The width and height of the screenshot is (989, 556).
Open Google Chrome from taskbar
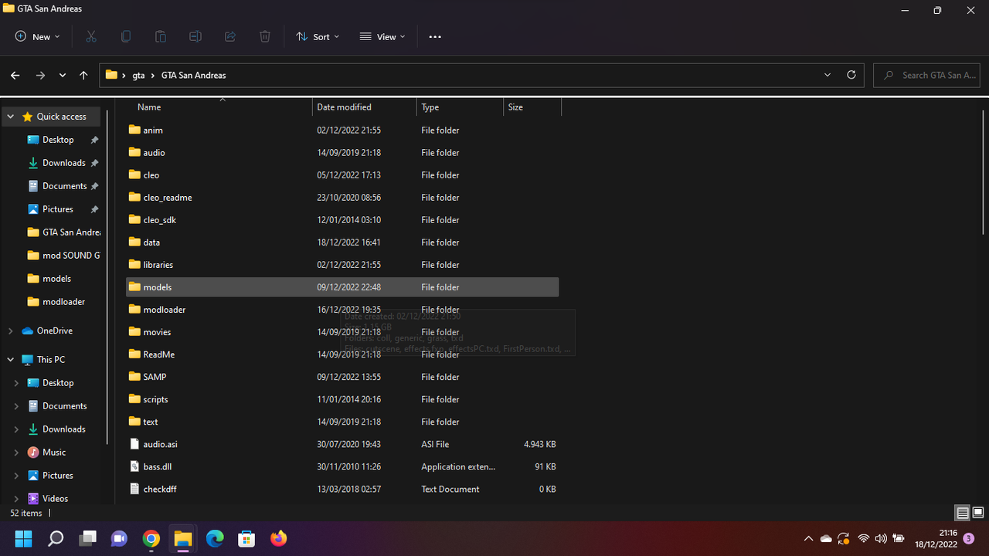click(x=151, y=538)
